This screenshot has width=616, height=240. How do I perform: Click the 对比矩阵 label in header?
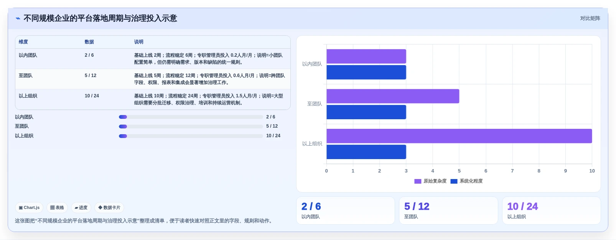(590, 18)
